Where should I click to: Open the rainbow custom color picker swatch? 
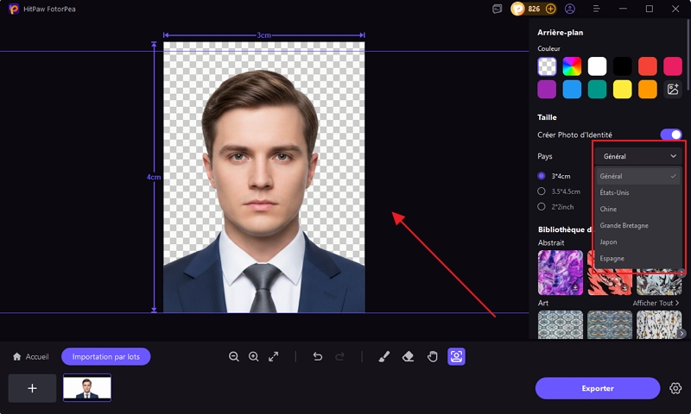(x=572, y=66)
